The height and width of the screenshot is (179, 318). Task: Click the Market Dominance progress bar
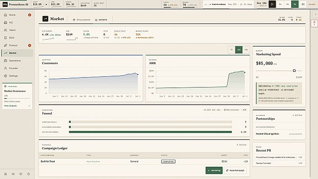(x=17, y=98)
